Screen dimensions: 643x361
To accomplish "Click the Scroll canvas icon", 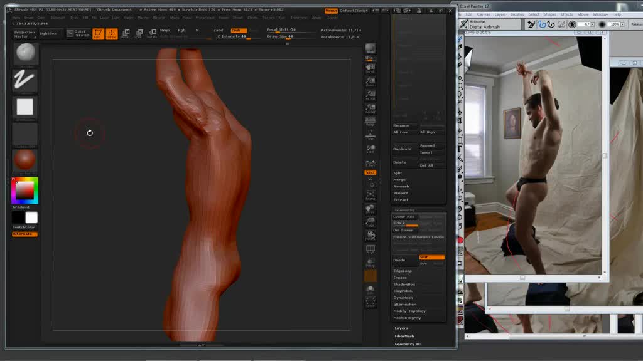I will 370,68.
